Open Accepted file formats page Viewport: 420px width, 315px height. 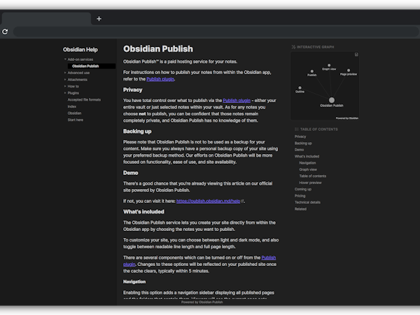(x=84, y=99)
